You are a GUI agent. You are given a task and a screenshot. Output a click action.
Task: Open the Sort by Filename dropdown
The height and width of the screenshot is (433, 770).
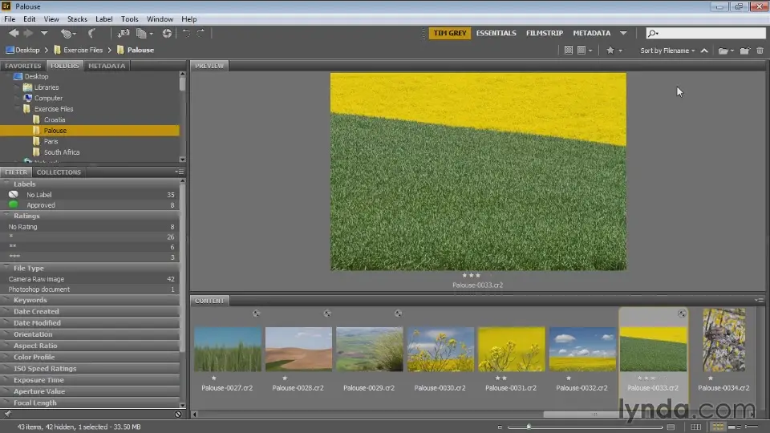point(667,51)
